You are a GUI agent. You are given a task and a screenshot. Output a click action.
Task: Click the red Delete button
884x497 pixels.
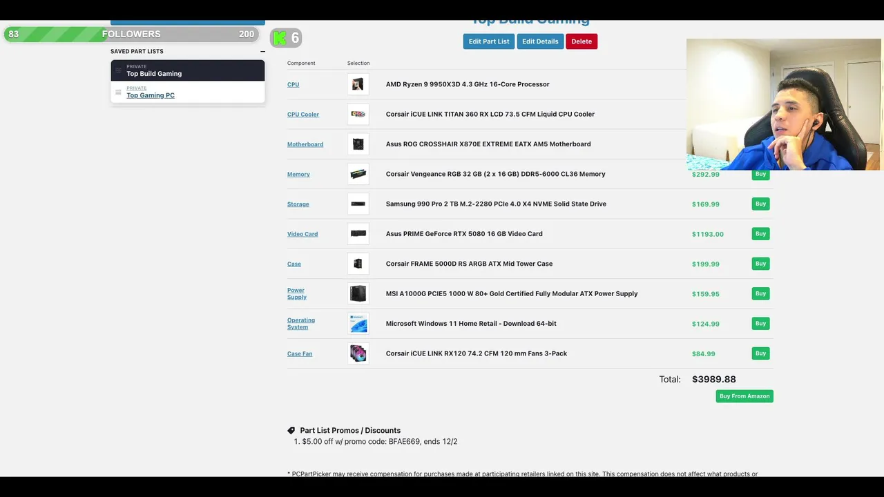(x=582, y=41)
